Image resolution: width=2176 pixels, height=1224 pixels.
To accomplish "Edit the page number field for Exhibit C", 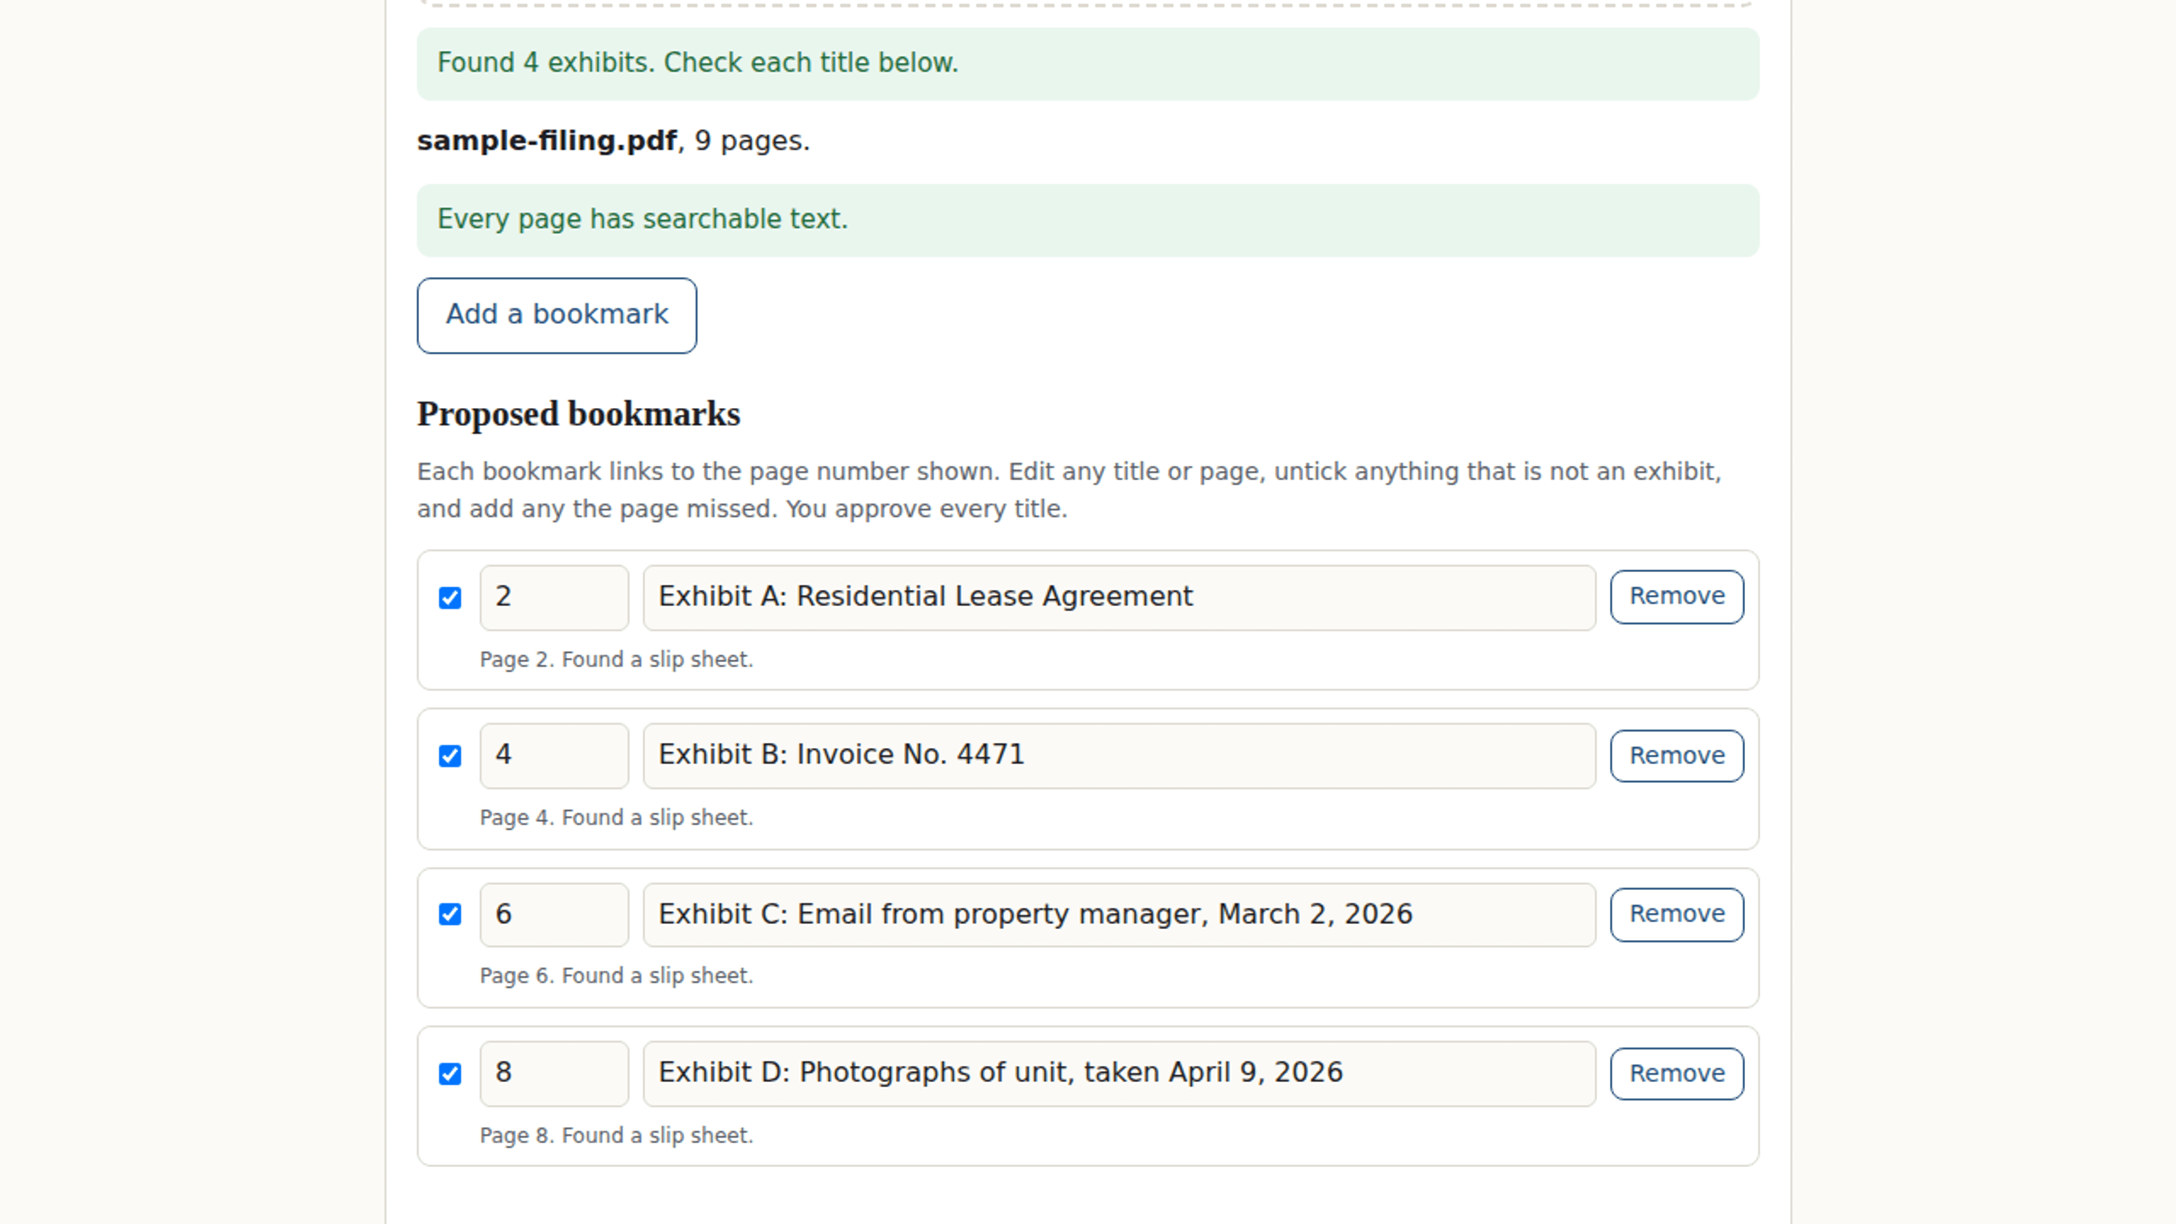I will 554,915.
